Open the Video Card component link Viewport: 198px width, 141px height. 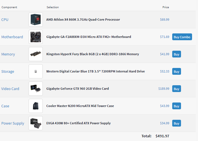point(10,89)
